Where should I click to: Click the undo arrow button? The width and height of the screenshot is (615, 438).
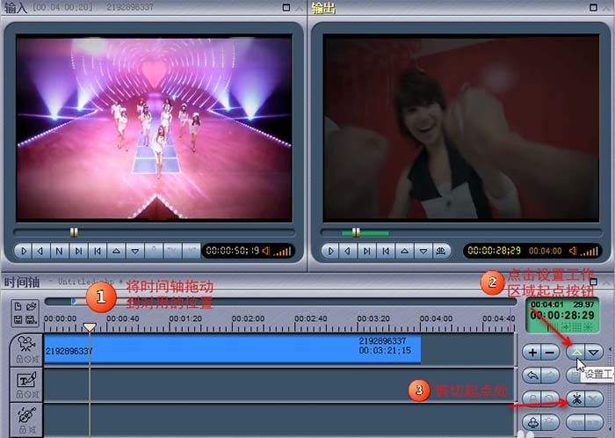coord(532,376)
